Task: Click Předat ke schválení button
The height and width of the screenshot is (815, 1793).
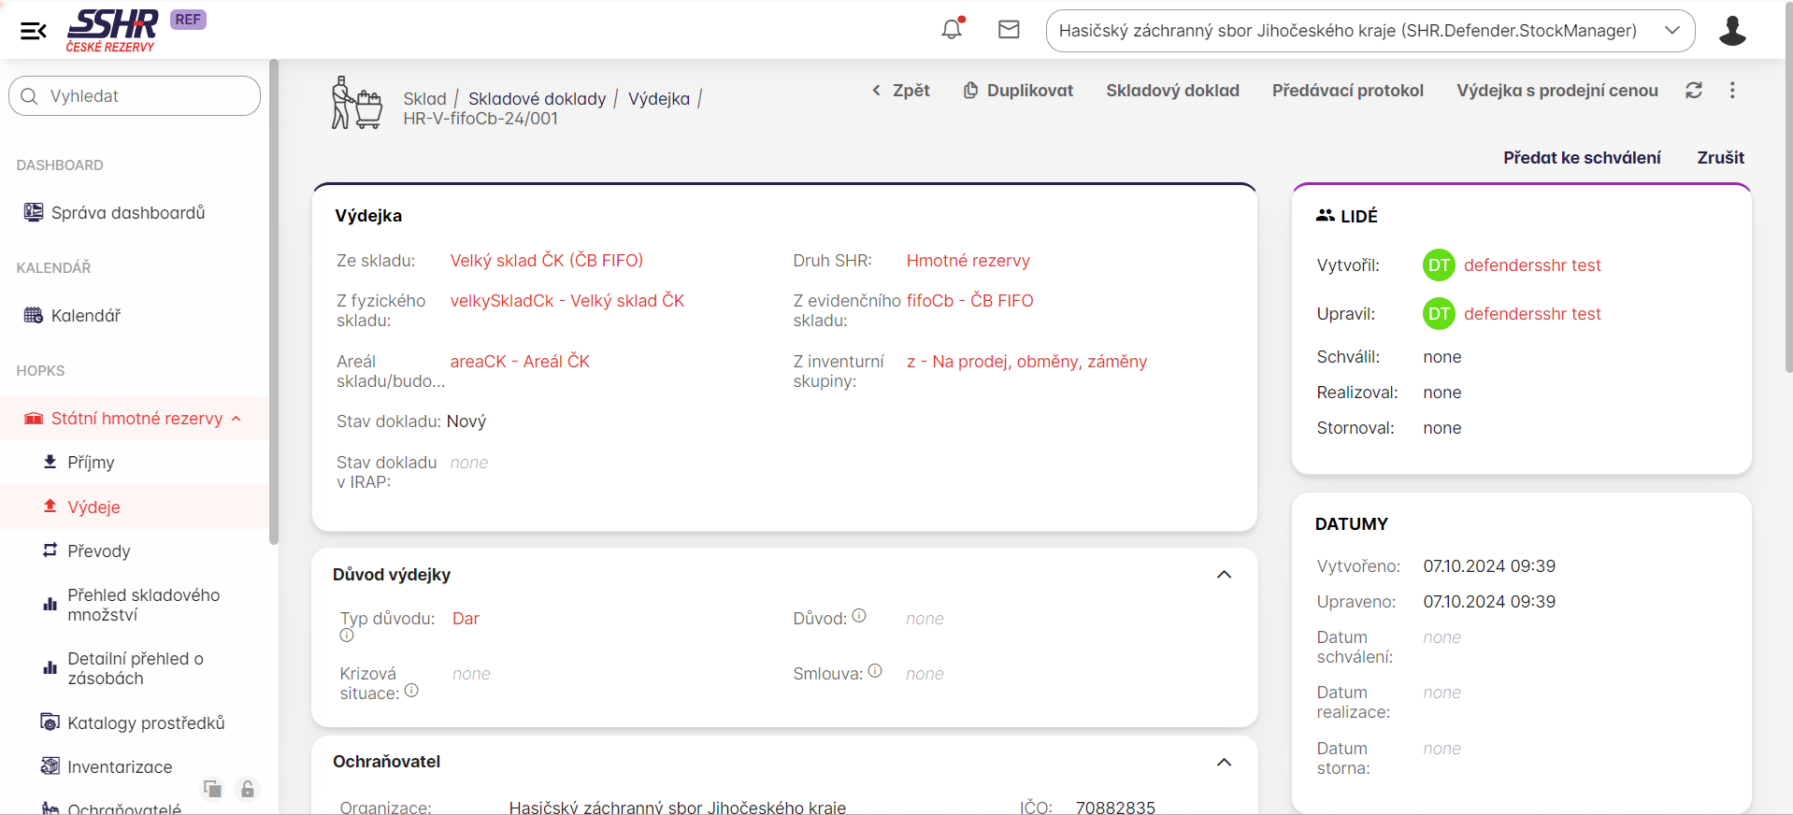Action: [1582, 158]
